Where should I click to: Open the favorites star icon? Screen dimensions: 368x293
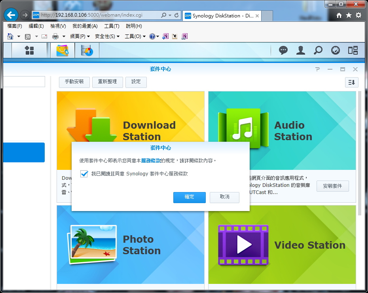pyautogui.click(x=349, y=15)
